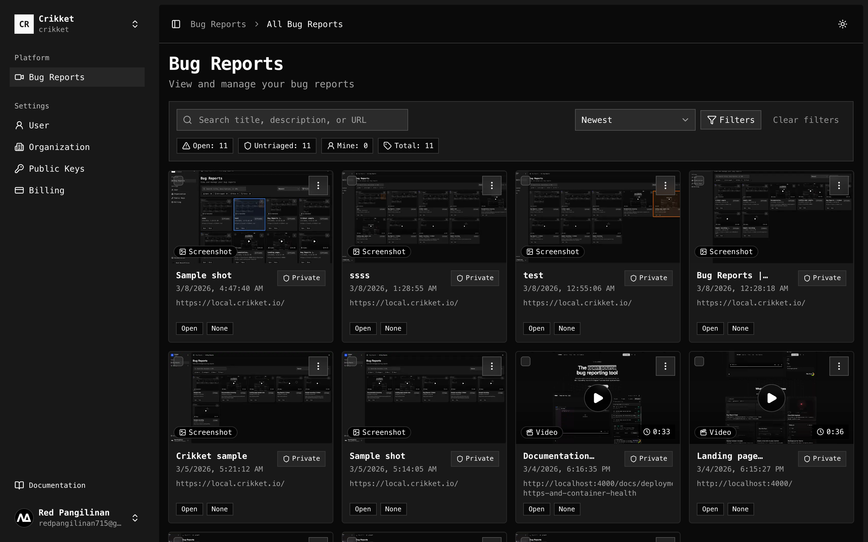Open the Public Keys settings page
The width and height of the screenshot is (868, 542).
point(57,169)
